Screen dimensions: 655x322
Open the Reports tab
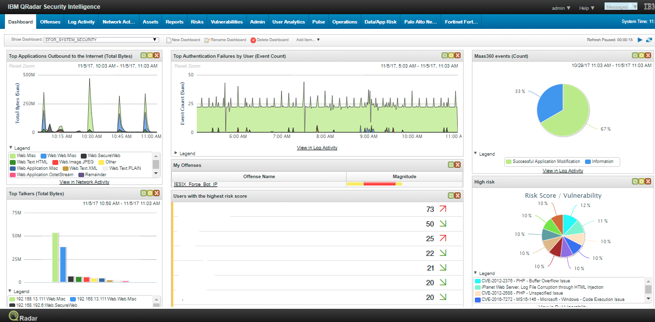(x=175, y=22)
